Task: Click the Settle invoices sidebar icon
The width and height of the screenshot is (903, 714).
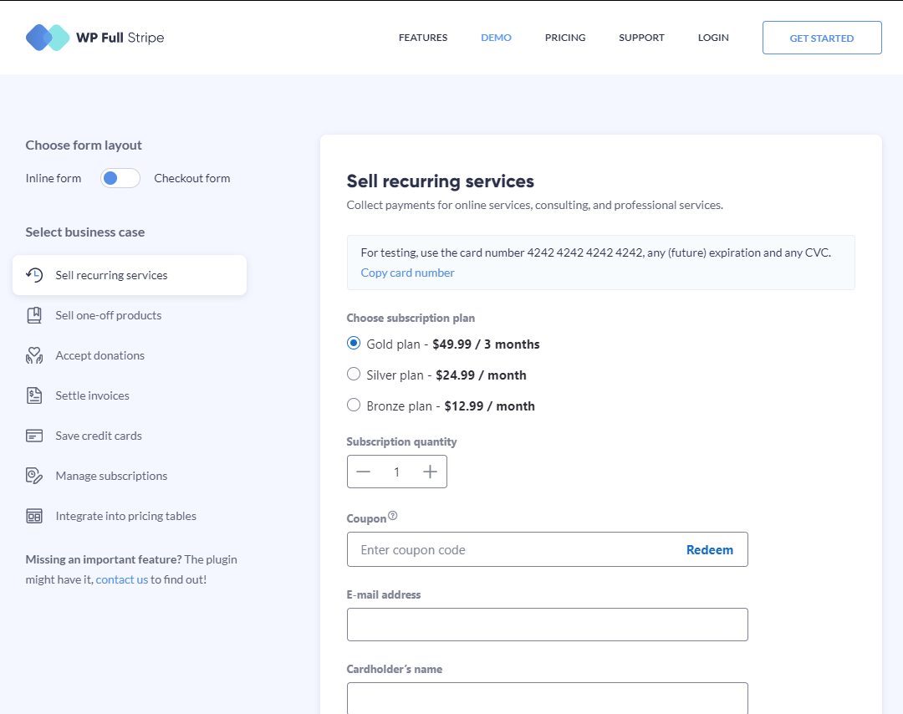Action: [x=33, y=395]
